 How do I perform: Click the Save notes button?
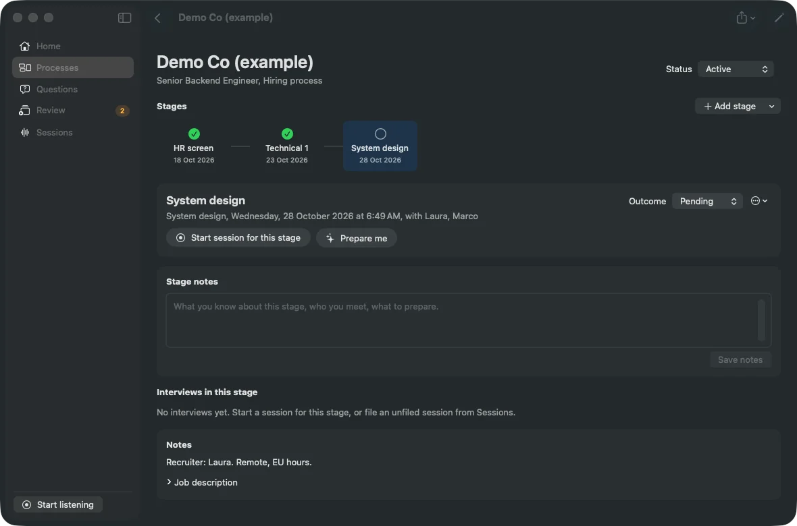pos(740,359)
